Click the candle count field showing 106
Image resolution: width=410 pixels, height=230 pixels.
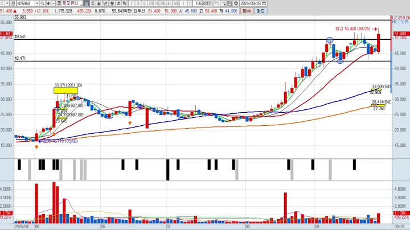click(199, 3)
